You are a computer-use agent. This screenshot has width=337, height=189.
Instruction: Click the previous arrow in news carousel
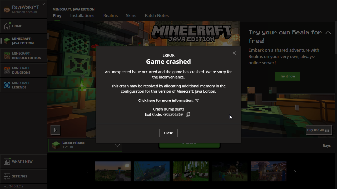(87, 172)
